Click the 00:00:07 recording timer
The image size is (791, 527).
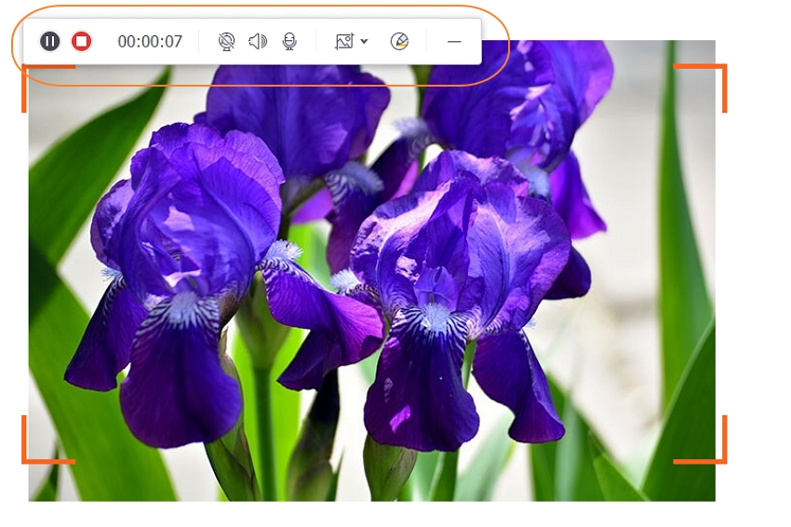[x=150, y=41]
